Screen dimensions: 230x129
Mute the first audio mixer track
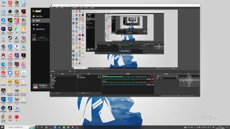coord(150,79)
